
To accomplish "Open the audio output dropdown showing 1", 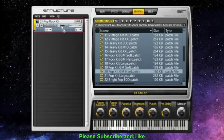I will pyautogui.click(x=78, y=30).
